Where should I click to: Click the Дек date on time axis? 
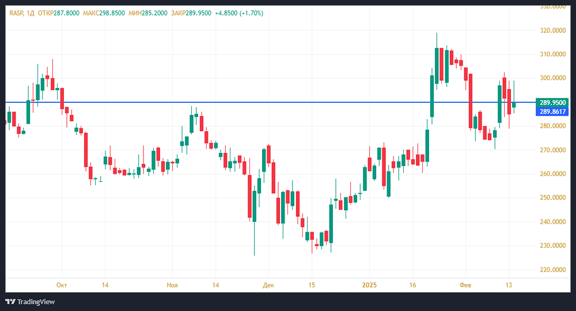click(x=268, y=285)
